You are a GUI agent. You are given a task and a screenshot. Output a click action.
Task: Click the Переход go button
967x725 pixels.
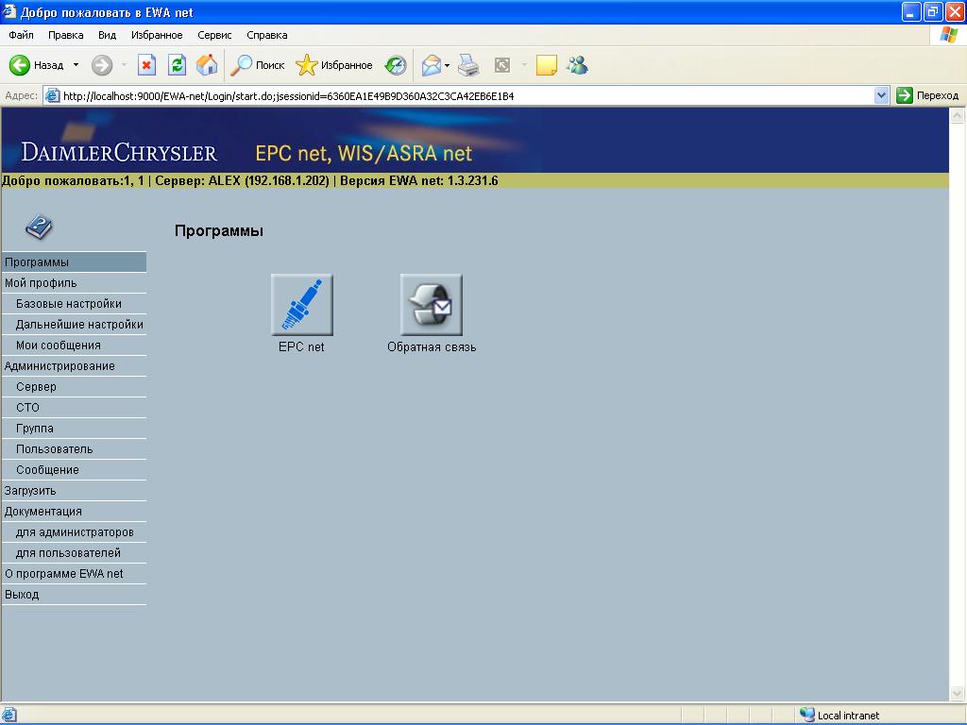927,95
